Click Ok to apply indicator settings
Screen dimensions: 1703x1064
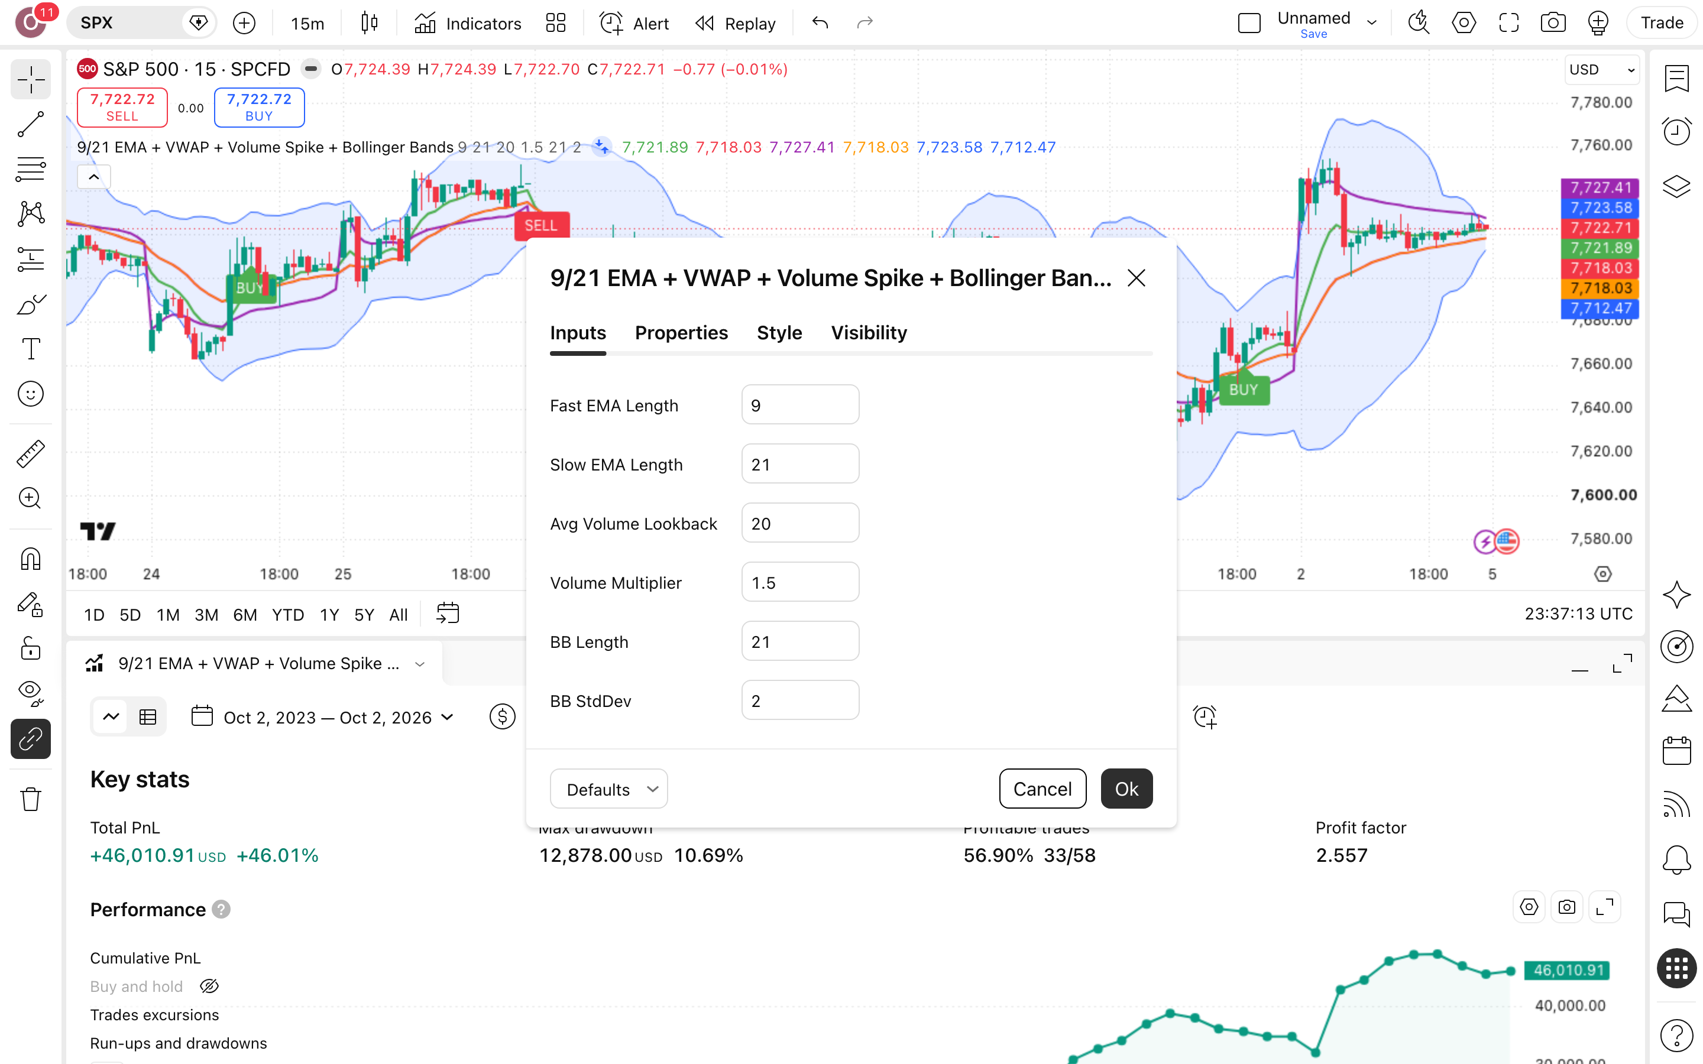pos(1126,789)
